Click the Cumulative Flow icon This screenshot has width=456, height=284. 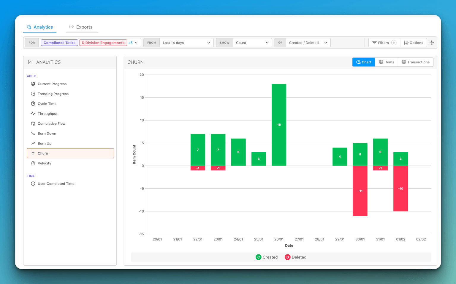point(33,123)
